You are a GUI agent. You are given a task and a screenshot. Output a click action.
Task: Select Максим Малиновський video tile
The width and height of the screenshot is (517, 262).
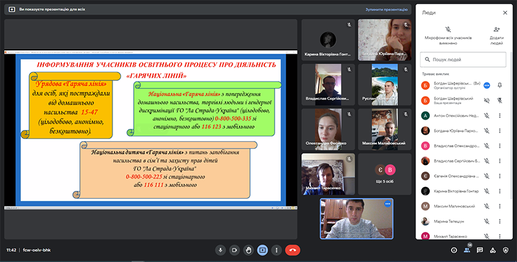pos(385,129)
